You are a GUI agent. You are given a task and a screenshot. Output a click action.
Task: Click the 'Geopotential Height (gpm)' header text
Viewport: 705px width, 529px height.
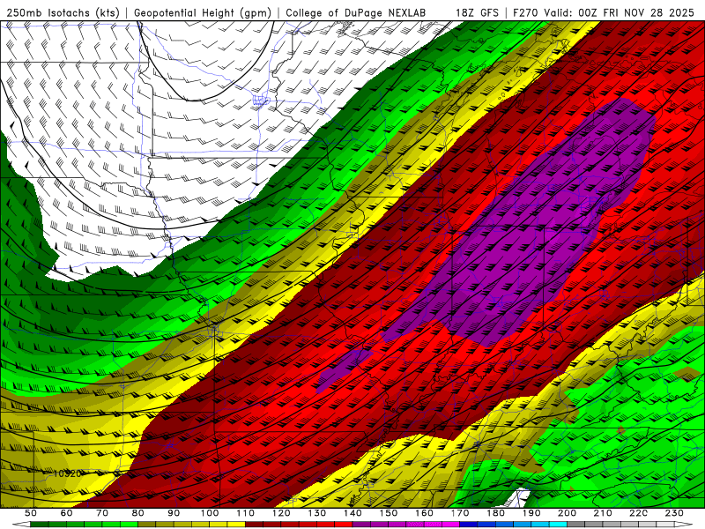[x=203, y=13]
